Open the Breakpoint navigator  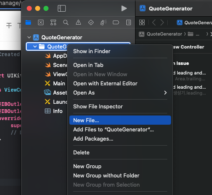click(x=116, y=23)
